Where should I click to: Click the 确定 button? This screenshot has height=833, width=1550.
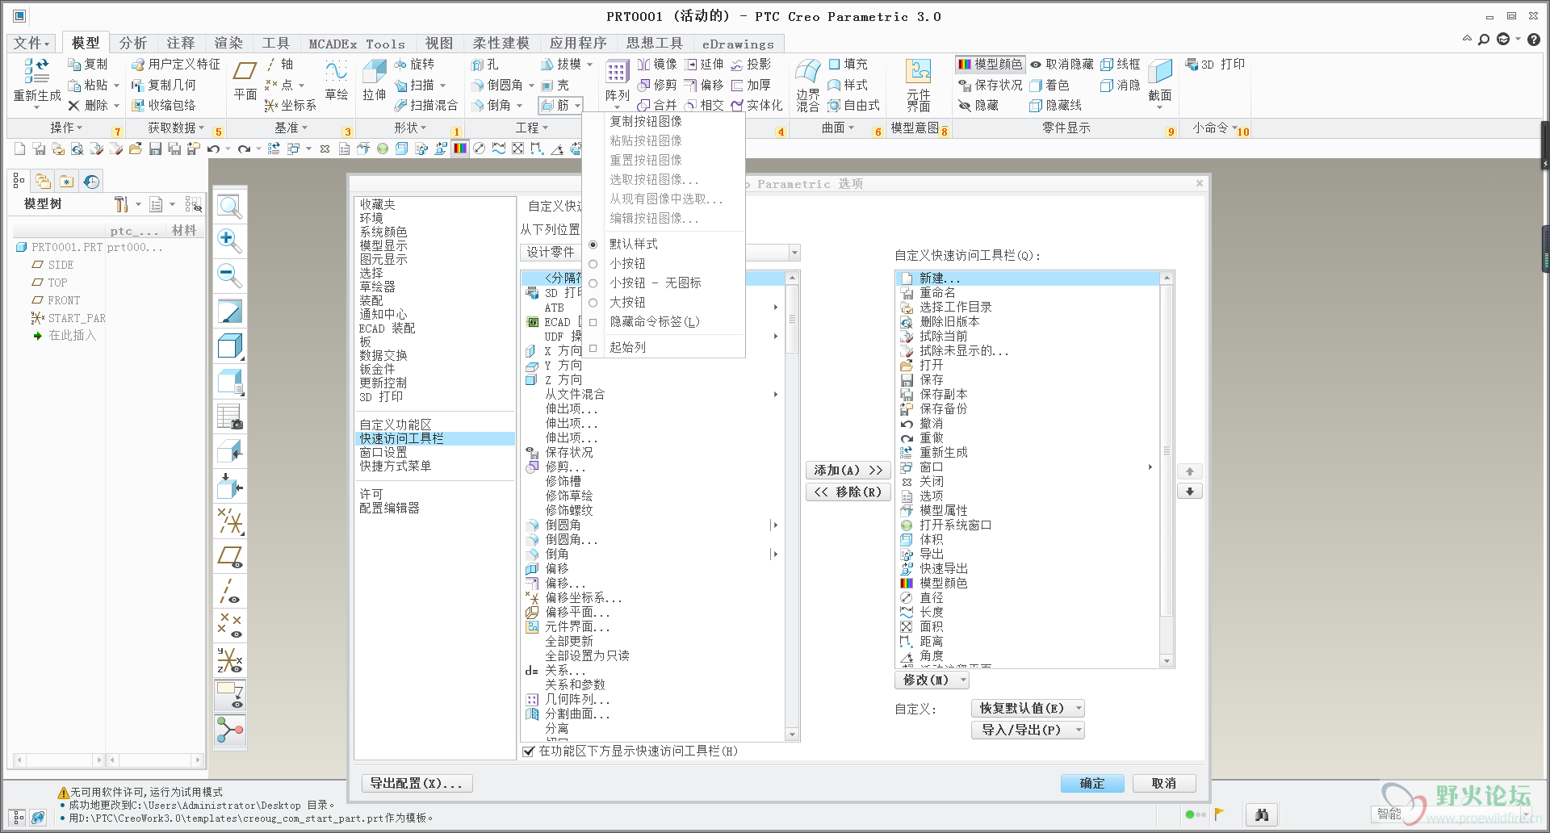click(x=1092, y=784)
